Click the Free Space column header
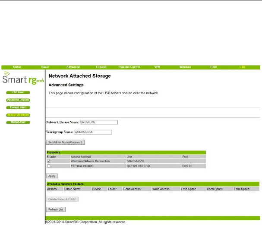The width and height of the screenshot is (262, 225). [x=189, y=189]
